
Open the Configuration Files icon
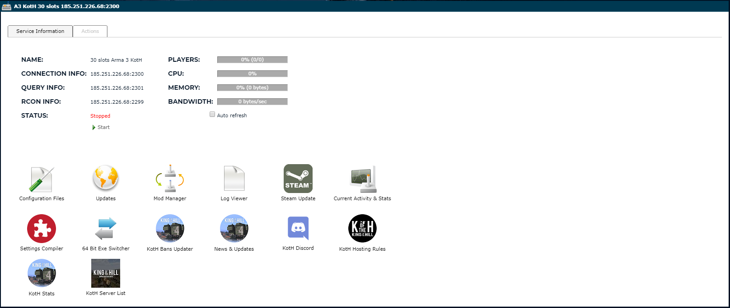42,179
